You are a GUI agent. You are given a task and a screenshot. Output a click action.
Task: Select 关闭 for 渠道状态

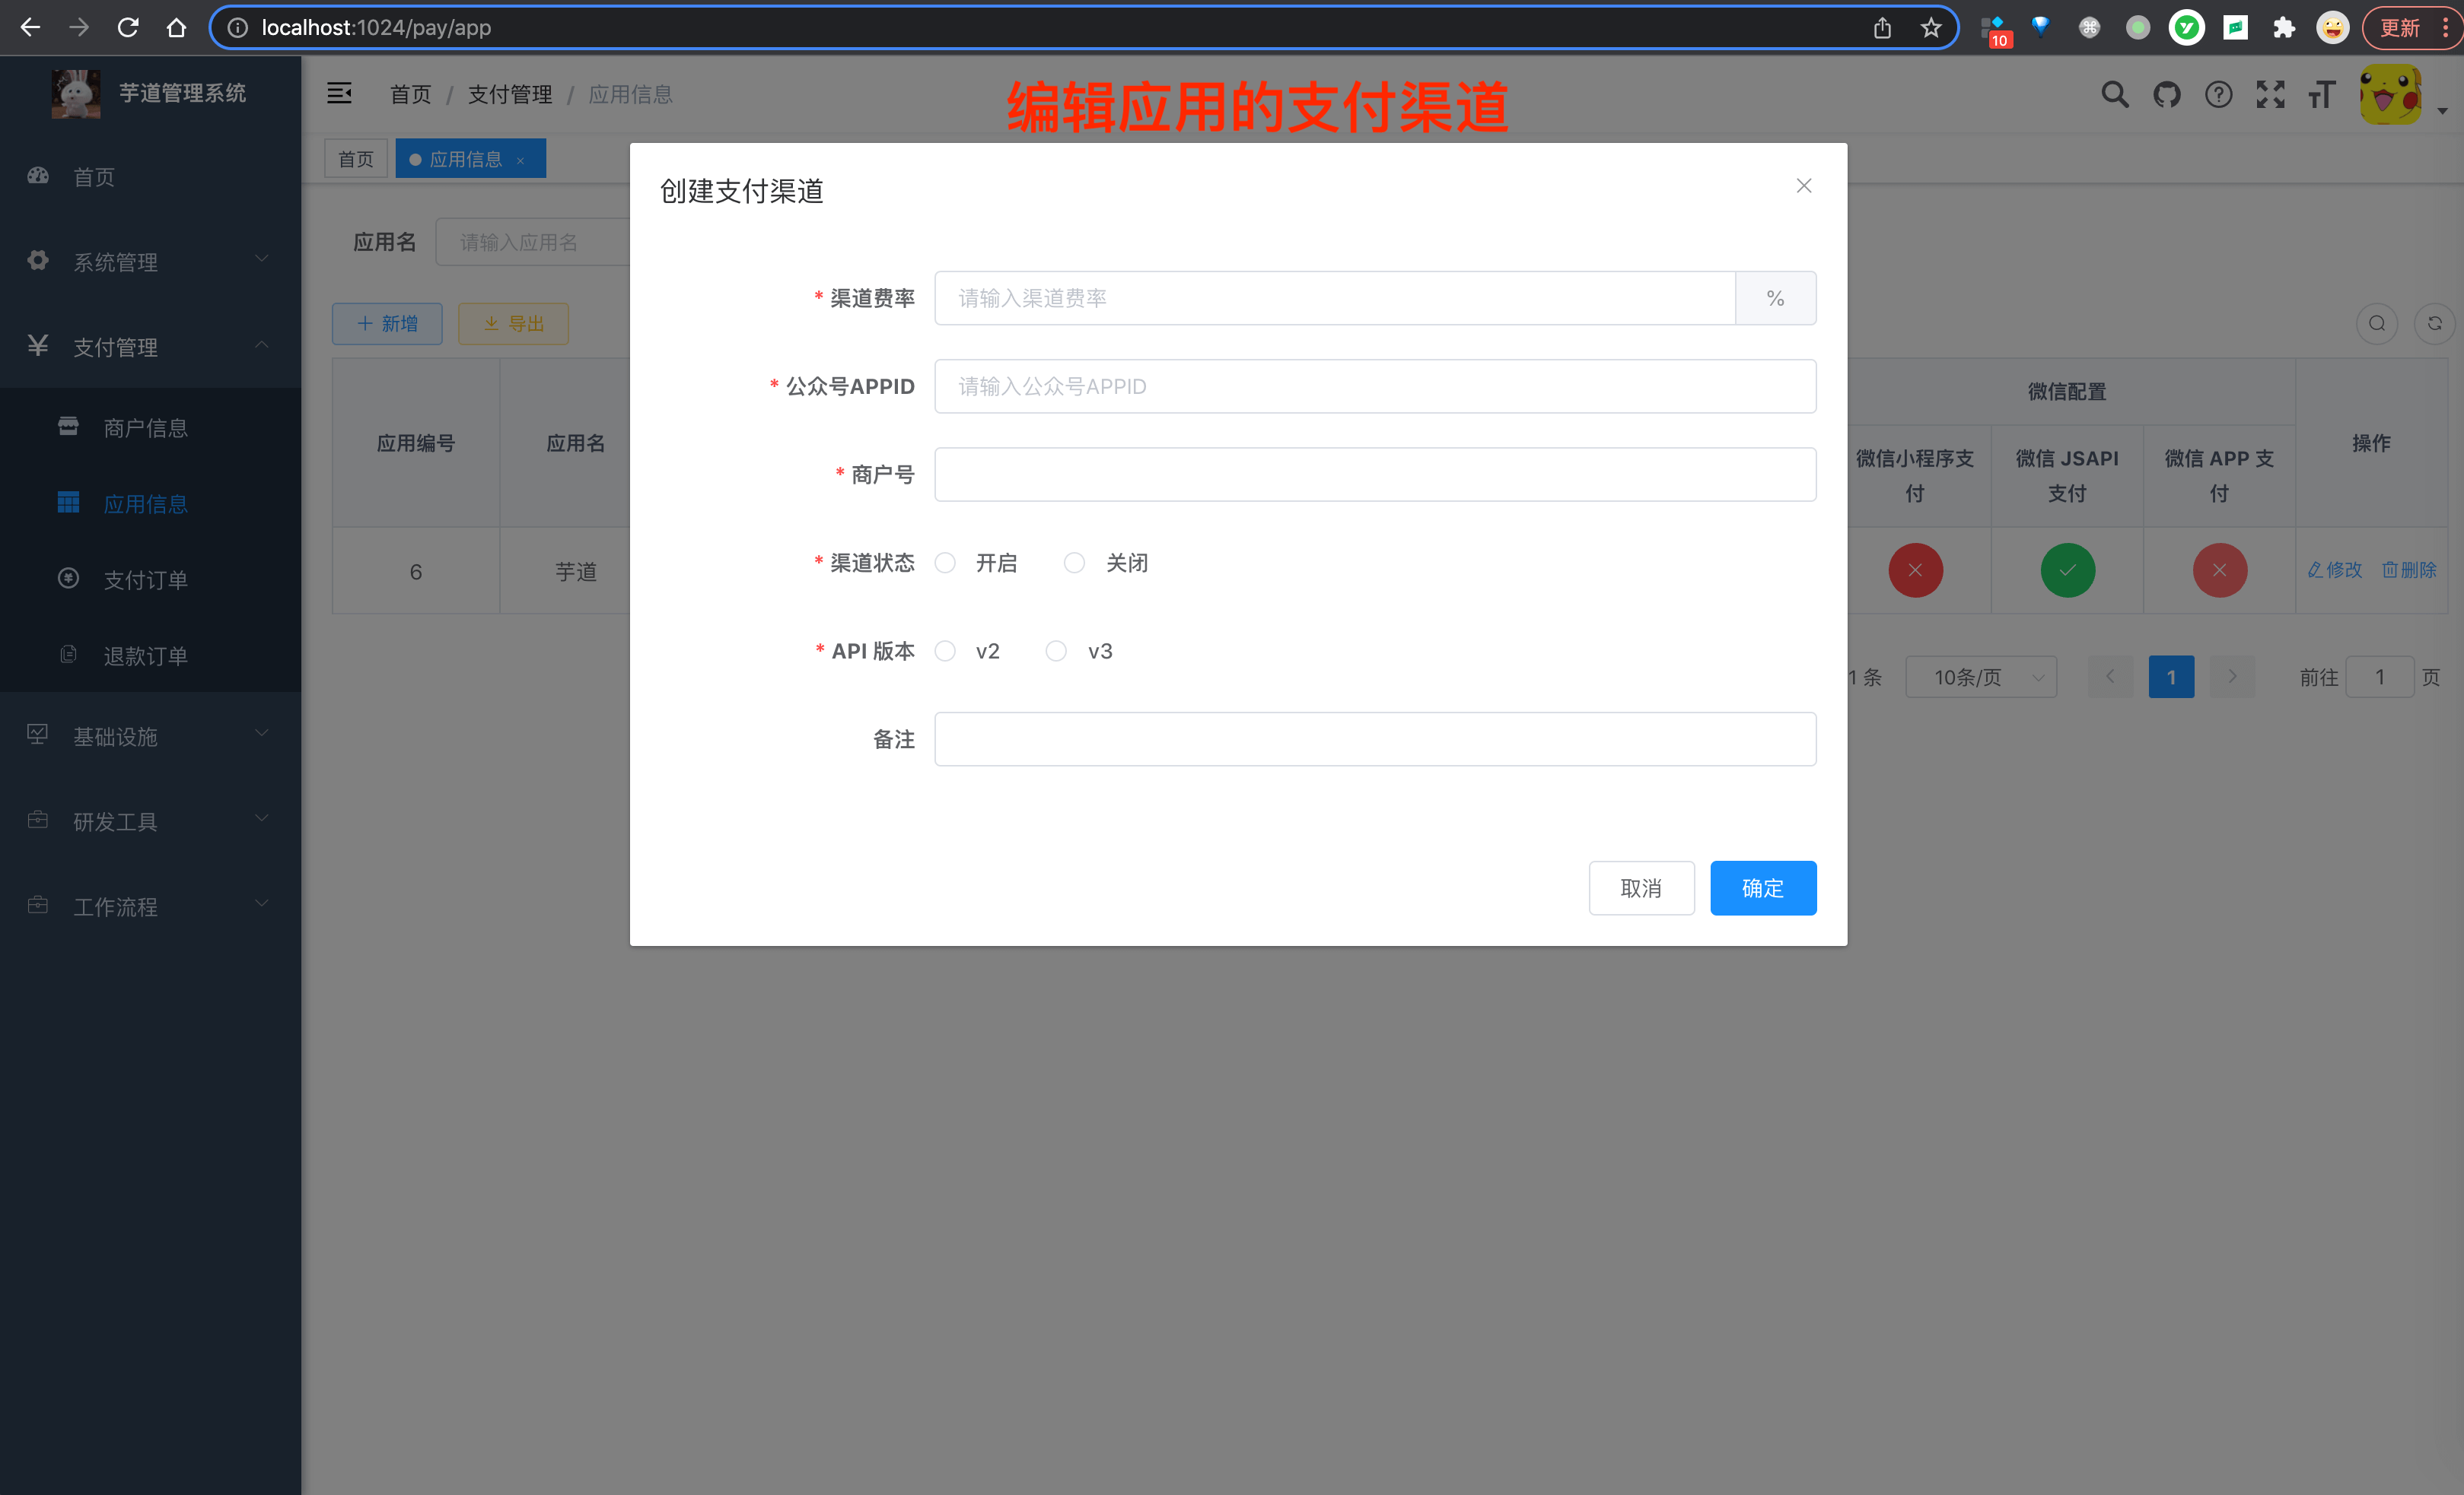coord(1074,563)
